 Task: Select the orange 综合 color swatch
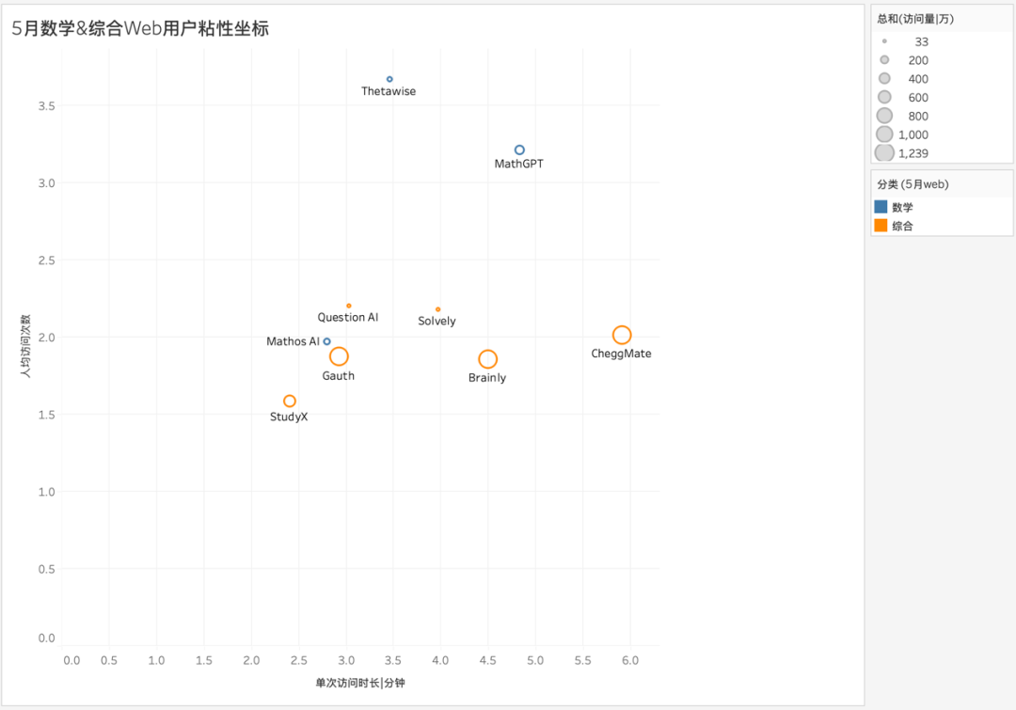tap(881, 226)
